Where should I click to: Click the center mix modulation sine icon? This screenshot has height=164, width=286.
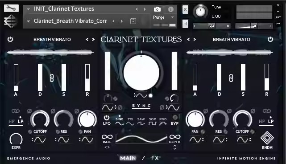click(x=142, y=95)
